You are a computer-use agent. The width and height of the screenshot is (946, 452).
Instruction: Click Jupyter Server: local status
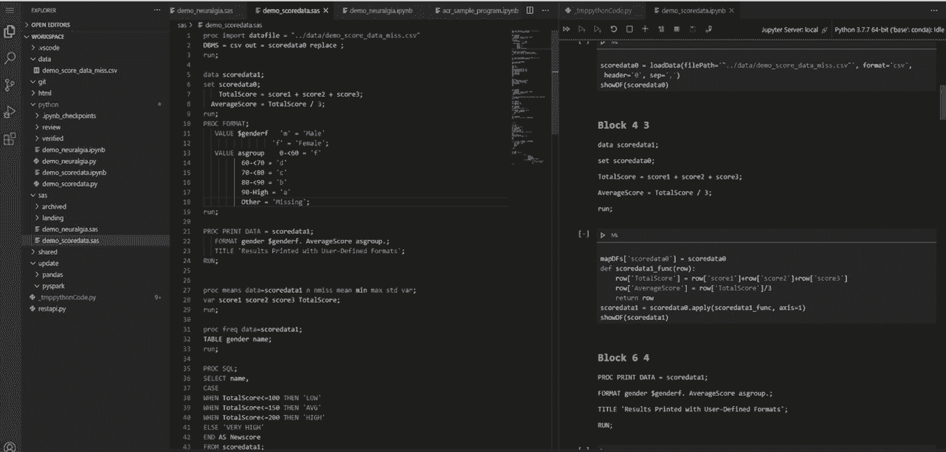[x=789, y=30]
